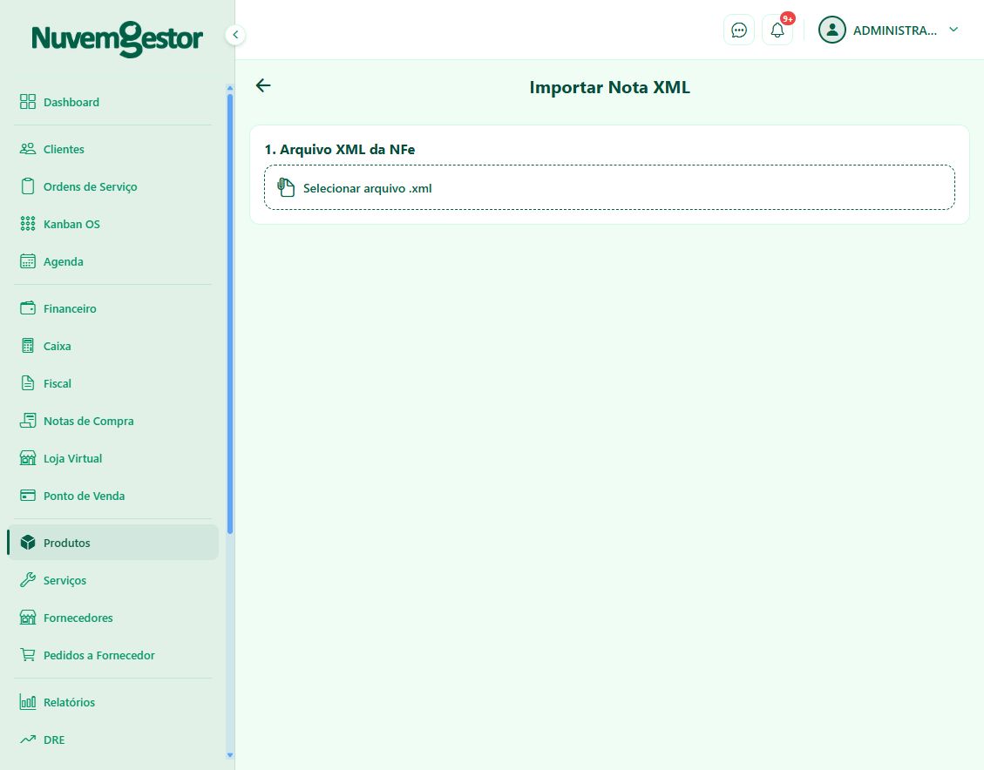Click the Clientes people icon
The height and width of the screenshot is (770, 984).
(x=28, y=149)
